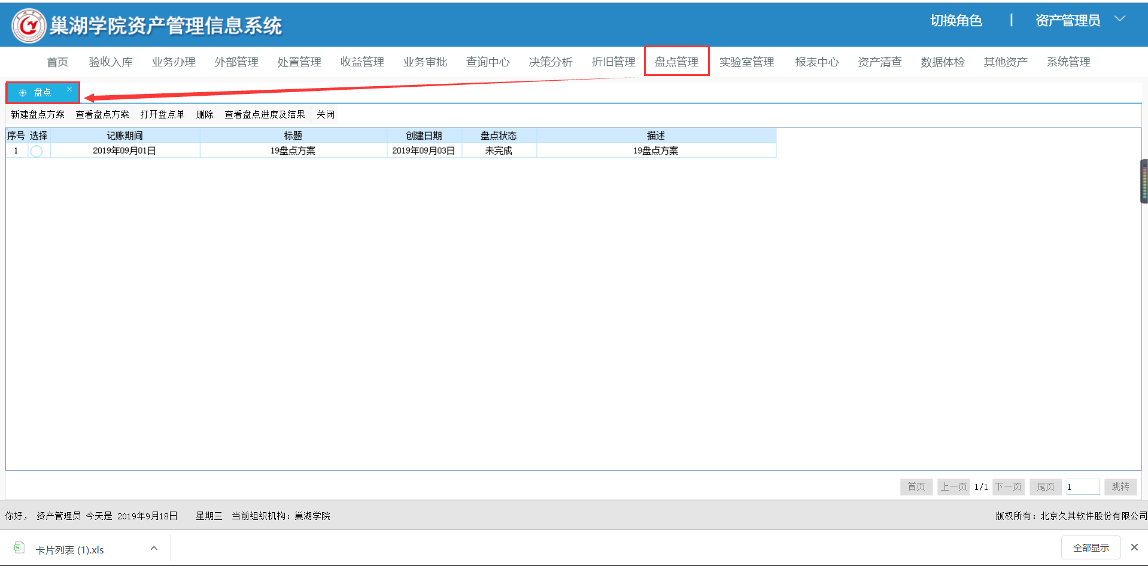Click the side panel handle on right edge
Viewport: 1148px width, 566px height.
coord(1144,181)
